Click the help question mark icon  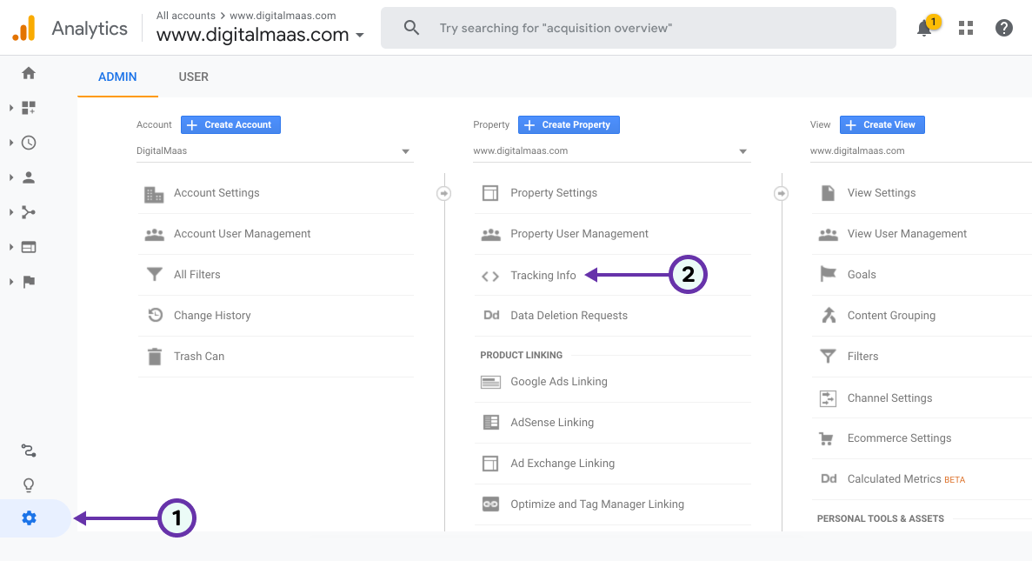(1003, 28)
